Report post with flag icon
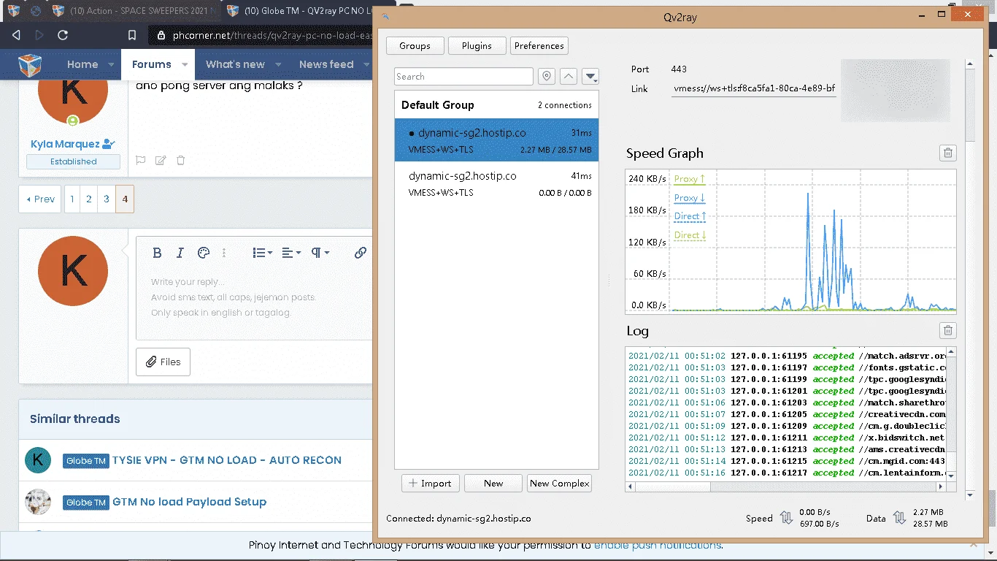Image resolution: width=997 pixels, height=561 pixels. [x=141, y=161]
